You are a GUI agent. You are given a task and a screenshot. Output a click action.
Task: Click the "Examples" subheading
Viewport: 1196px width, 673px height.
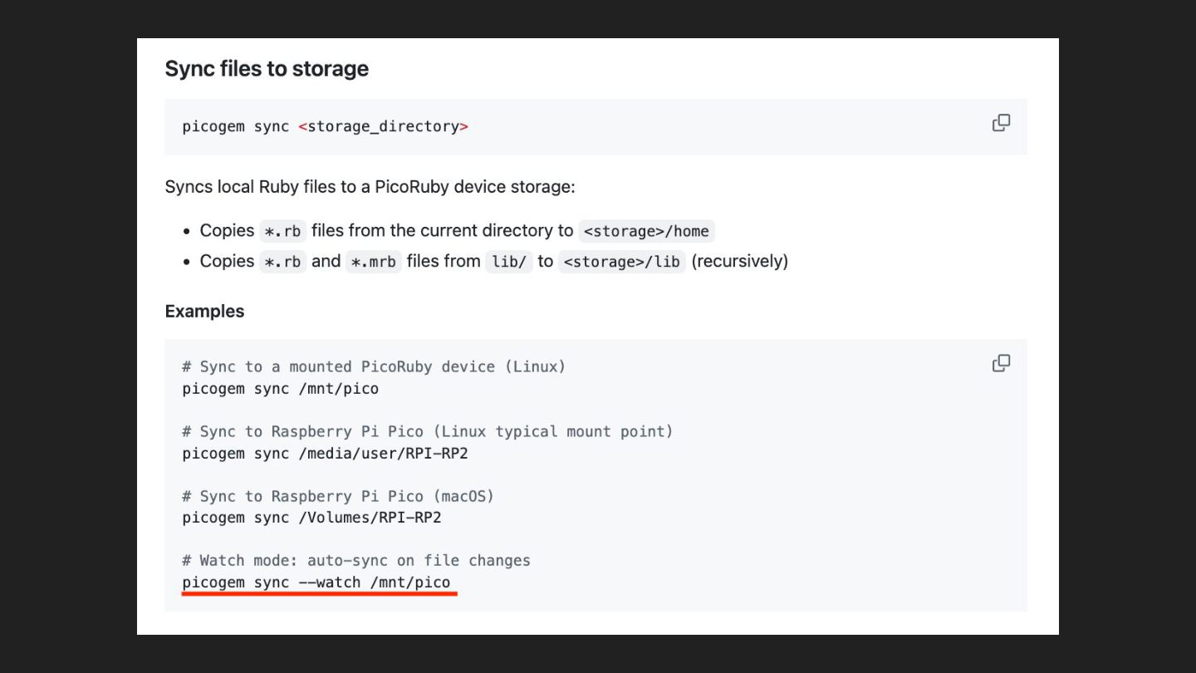click(204, 311)
